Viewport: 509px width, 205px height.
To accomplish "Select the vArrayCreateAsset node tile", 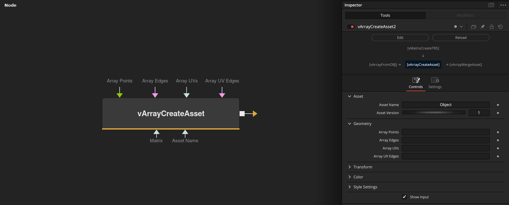I will (x=171, y=113).
